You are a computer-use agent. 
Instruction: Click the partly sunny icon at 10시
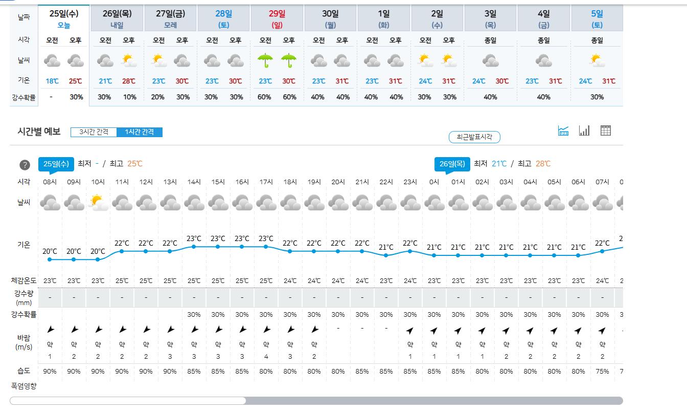pos(98,203)
